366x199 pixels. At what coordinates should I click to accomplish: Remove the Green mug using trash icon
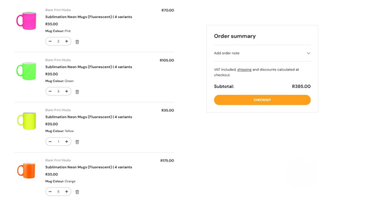[x=77, y=92]
